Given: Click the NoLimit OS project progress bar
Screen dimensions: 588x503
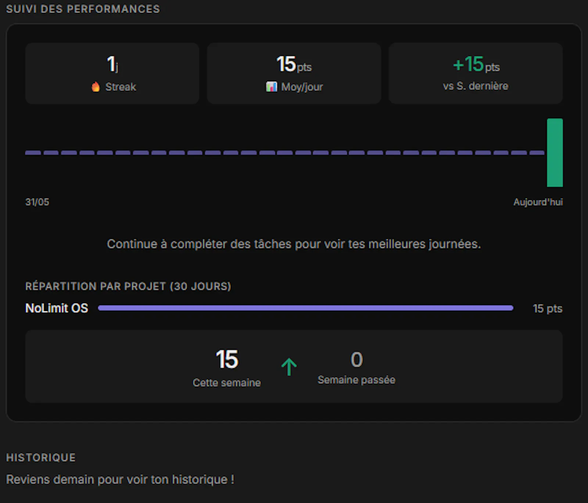Looking at the screenshot, I should coord(306,308).
